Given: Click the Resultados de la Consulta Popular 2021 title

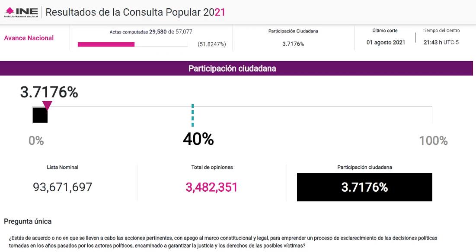Looking at the screenshot, I should click(135, 12).
